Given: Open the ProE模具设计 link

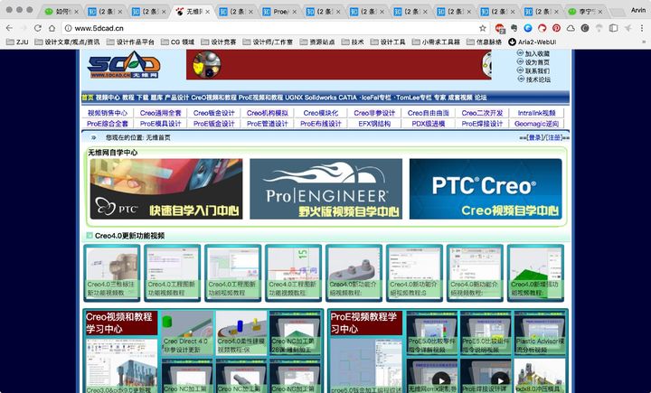Looking at the screenshot, I should pos(160,124).
